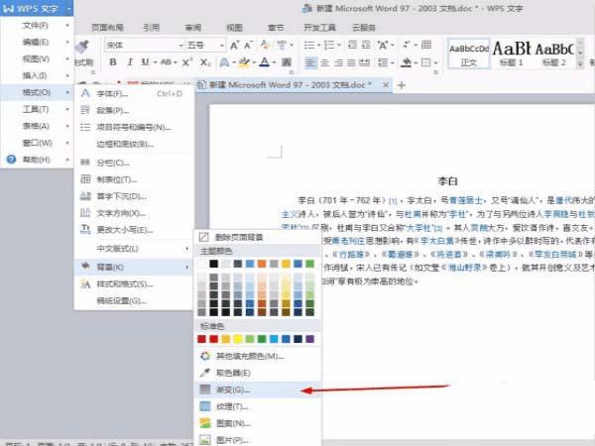Expand the borders dropdown arrow
This screenshot has height=446, width=595.
click(x=435, y=62)
